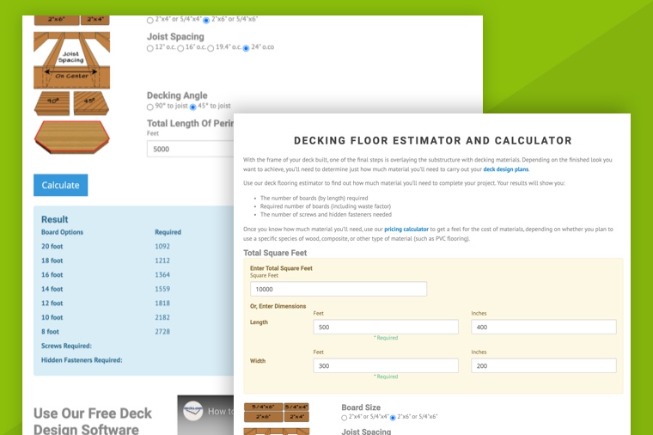Screen dimensions: 653x435
Task: Click the 2"x4" board image in front window
Action: 296,417
